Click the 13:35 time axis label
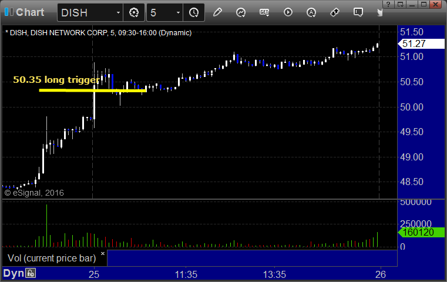This screenshot has width=447, height=282. 274,274
